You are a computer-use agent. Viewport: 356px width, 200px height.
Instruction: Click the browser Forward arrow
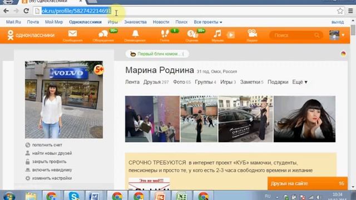(16, 11)
